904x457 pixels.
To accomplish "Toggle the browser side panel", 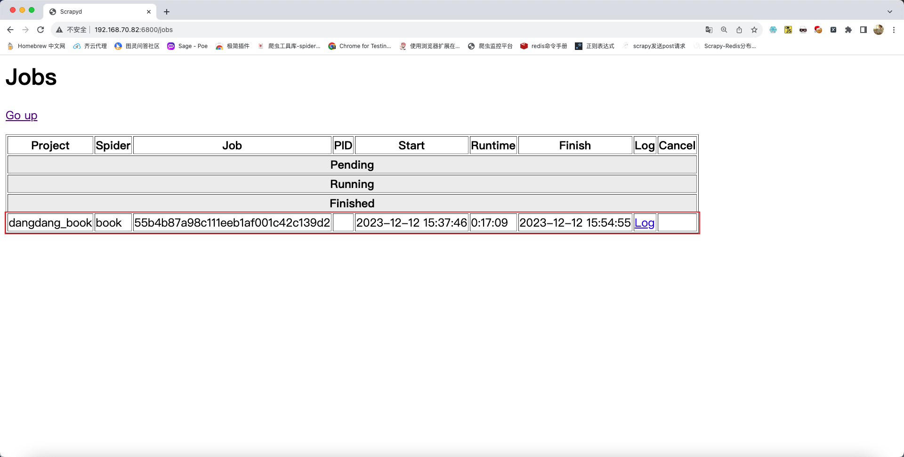I will click(x=864, y=30).
